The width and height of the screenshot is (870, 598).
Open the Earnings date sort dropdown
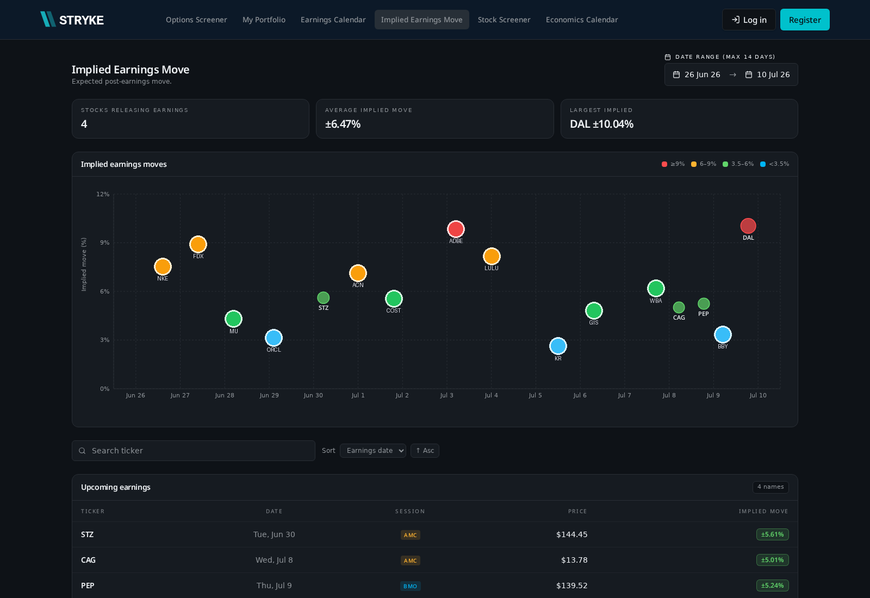tap(373, 451)
